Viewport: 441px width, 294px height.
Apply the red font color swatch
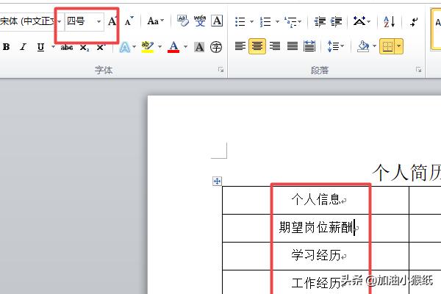click(x=173, y=47)
